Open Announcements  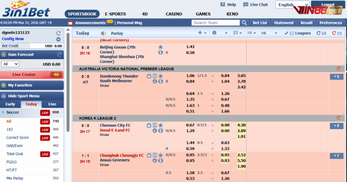pyautogui.click(x=90, y=23)
